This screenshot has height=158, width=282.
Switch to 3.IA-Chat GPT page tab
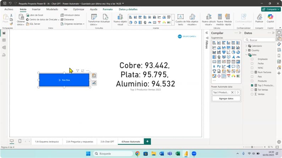[107, 141]
